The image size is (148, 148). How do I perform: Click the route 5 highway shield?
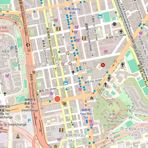point(20,28)
